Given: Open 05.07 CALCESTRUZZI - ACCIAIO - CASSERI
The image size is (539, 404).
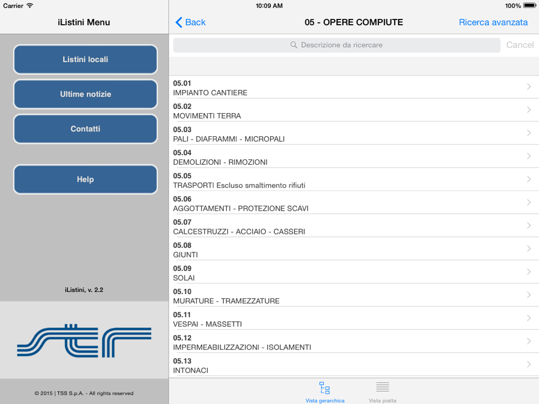Looking at the screenshot, I should (x=354, y=226).
